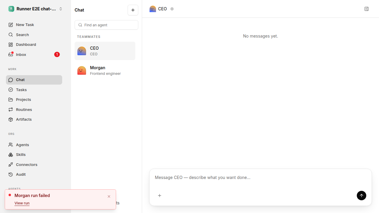This screenshot has height=213, width=379.
Task: Click the Skills icon in Org section
Action: pos(11,155)
